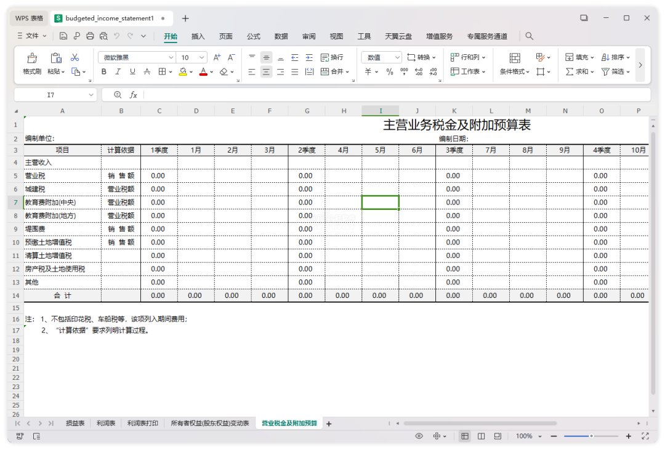Open the font name dropdown (微软雅黑)

click(x=171, y=57)
